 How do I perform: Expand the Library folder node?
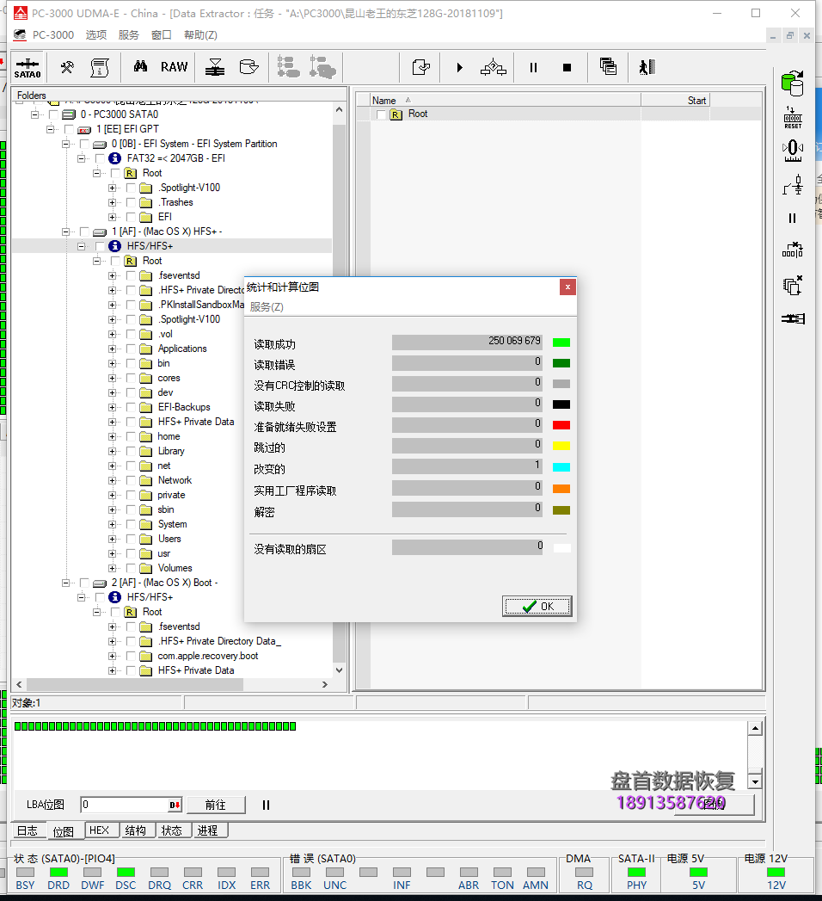click(x=112, y=451)
